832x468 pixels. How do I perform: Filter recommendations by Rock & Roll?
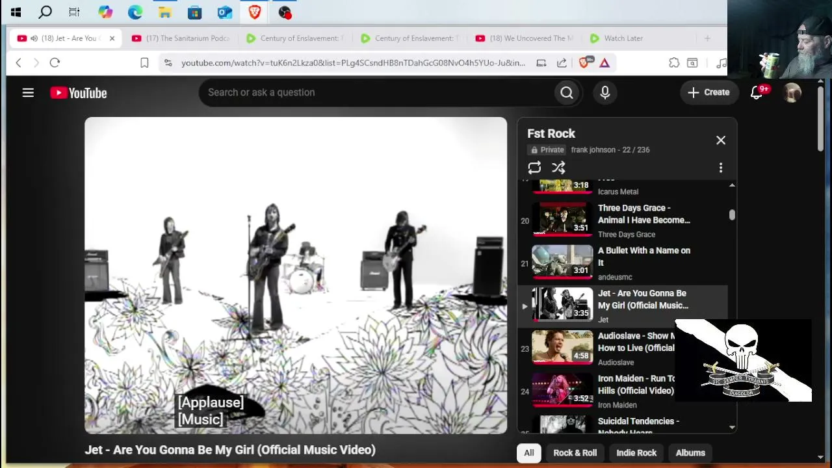575,453
